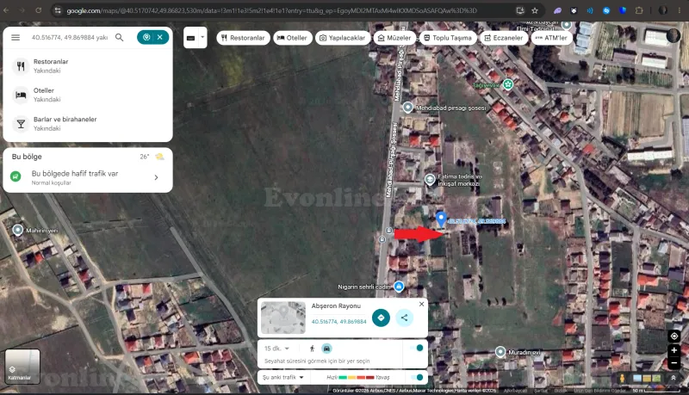Click the nearby location icon beside X
The width and height of the screenshot is (689, 395).
click(x=146, y=37)
